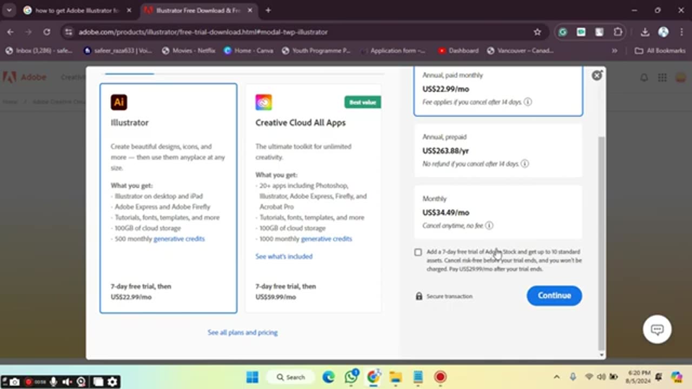Viewport: 692px width, 389px height.
Task: Open the Movies - Netflix bookmark
Action: pyautogui.click(x=189, y=51)
